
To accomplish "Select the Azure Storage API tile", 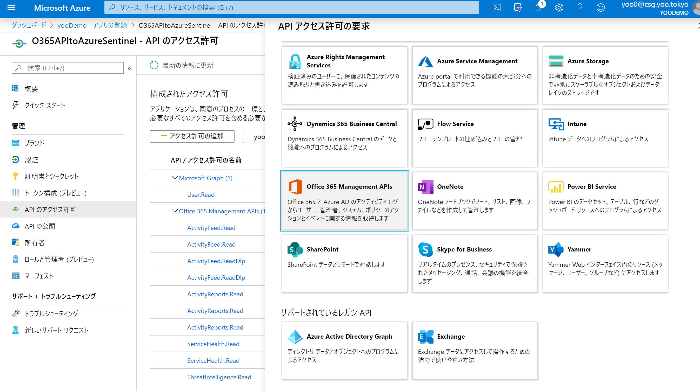I will (605, 76).
